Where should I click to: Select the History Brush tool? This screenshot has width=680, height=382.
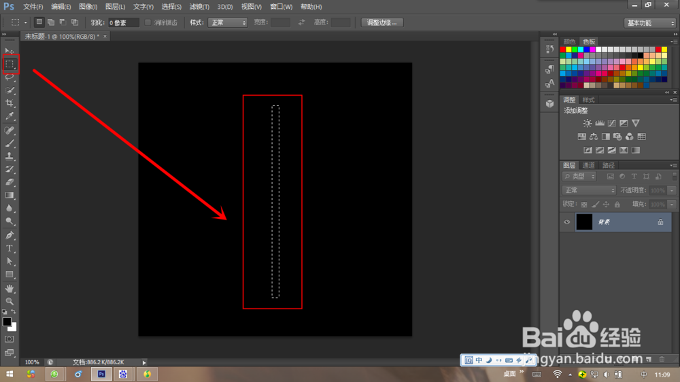click(x=10, y=169)
